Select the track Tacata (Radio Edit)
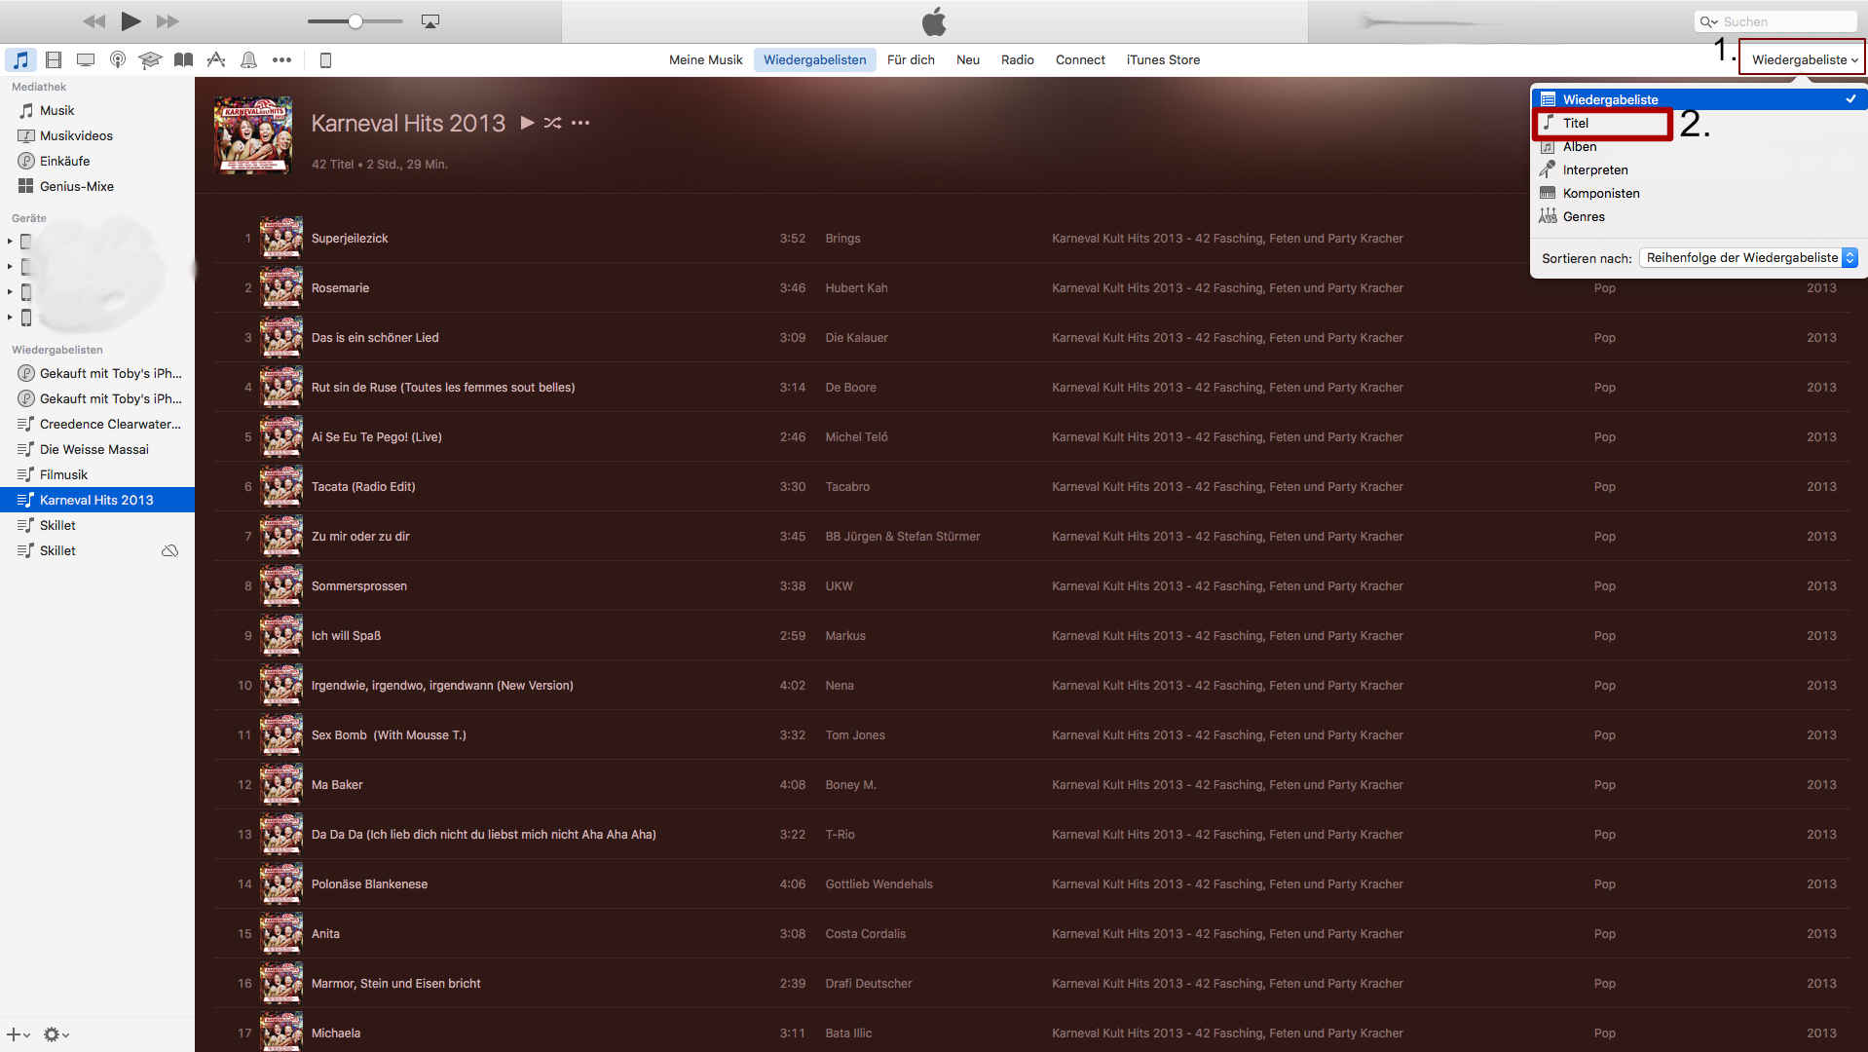1868x1052 pixels. tap(363, 486)
